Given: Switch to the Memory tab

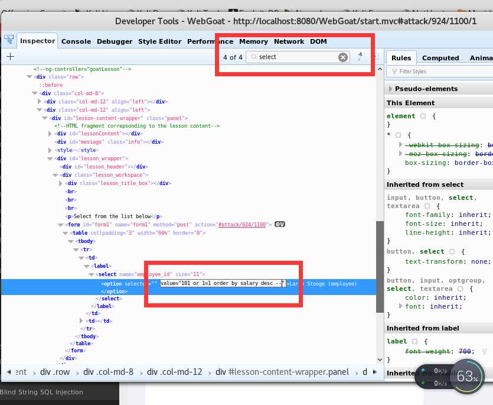Looking at the screenshot, I should click(253, 41).
